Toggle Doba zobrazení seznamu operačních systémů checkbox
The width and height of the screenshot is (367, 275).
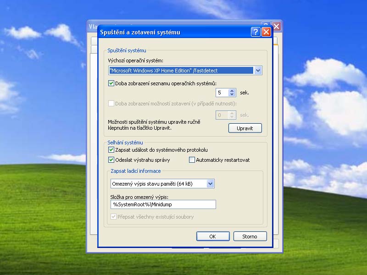[x=111, y=83]
